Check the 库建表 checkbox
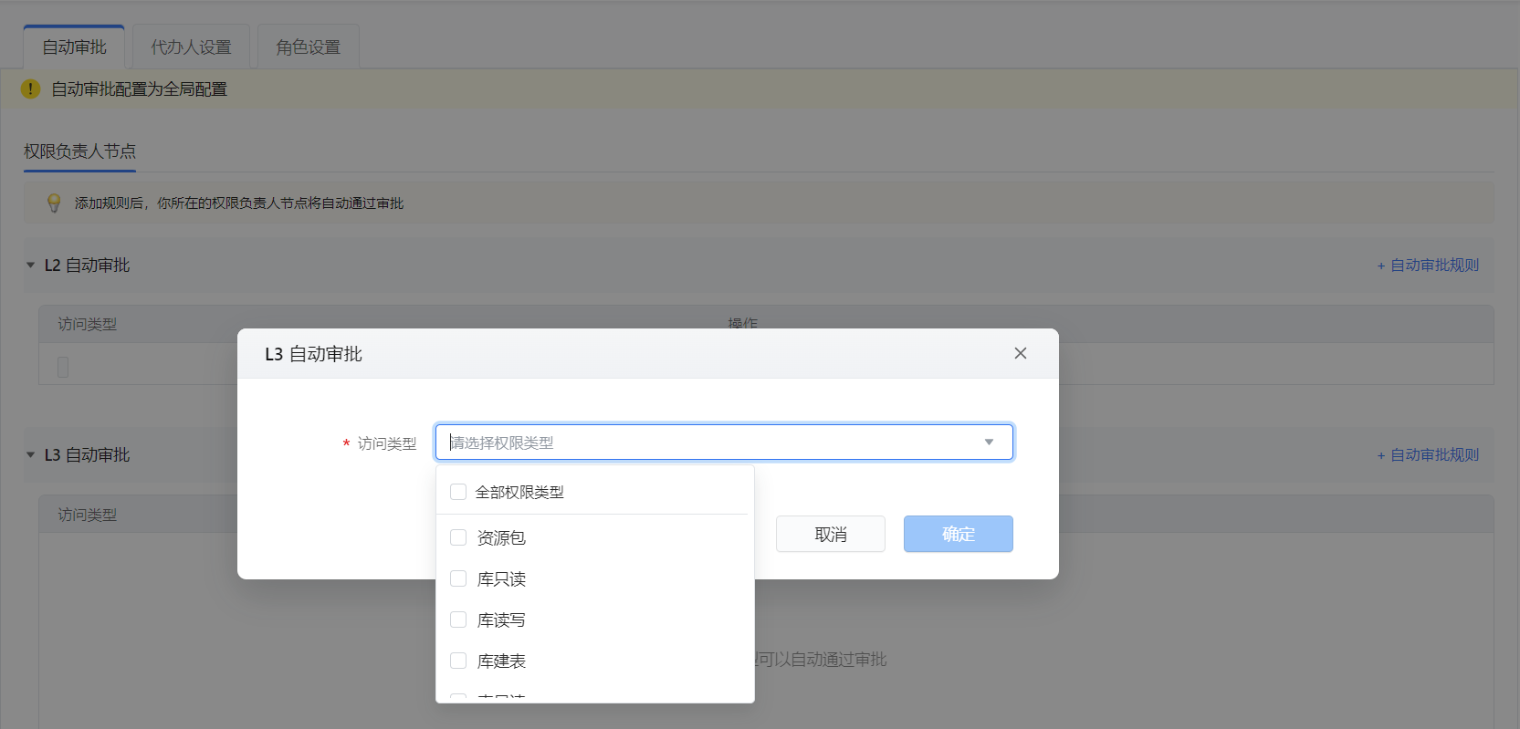 tap(458, 661)
